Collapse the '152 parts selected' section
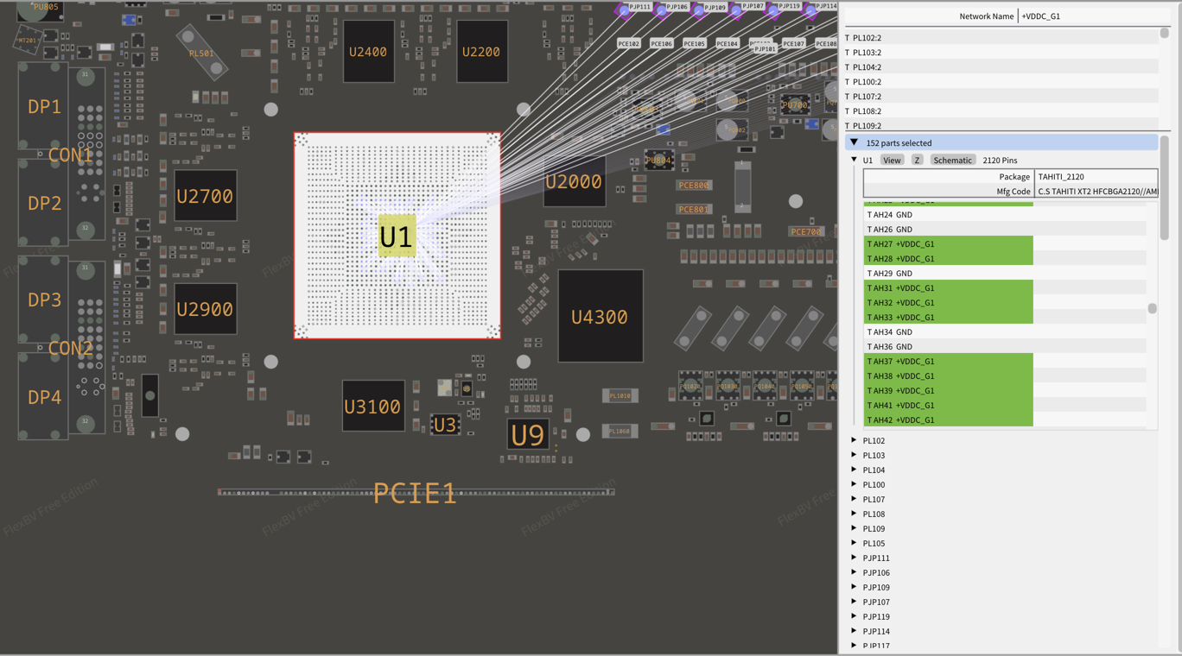The image size is (1182, 656). (x=854, y=143)
